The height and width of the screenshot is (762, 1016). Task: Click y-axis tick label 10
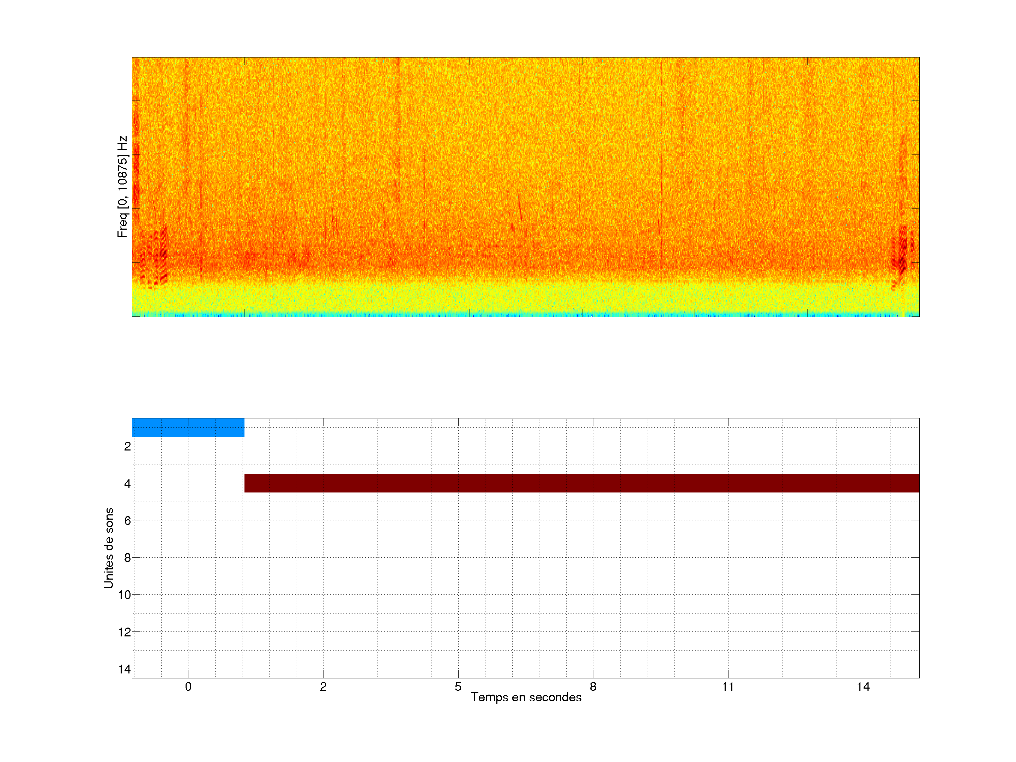(x=125, y=595)
